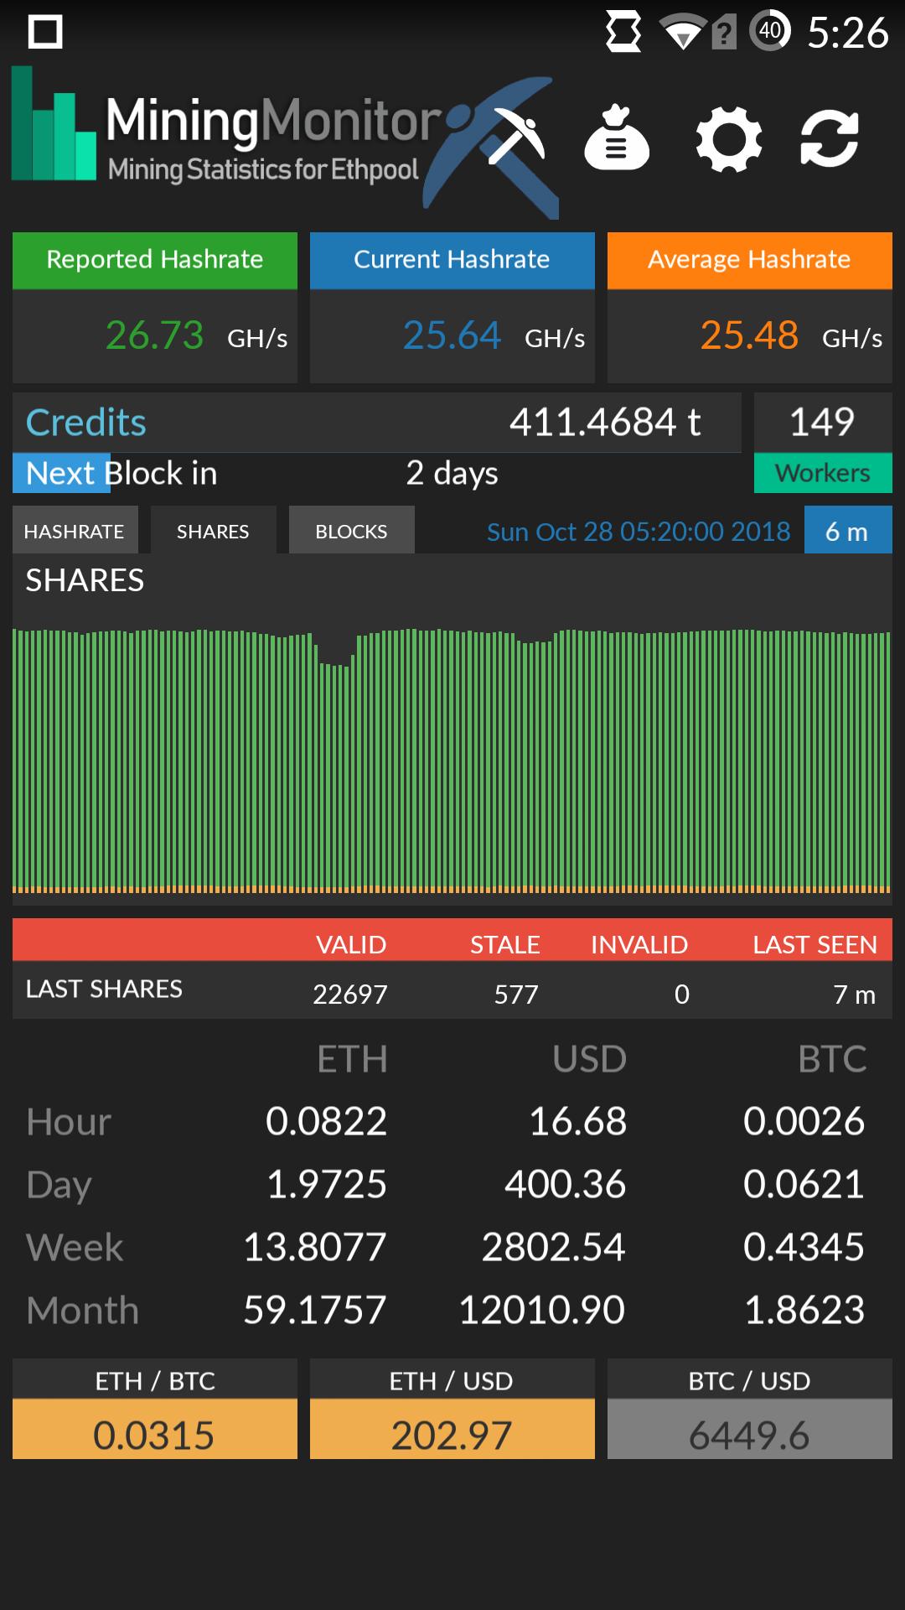Switch to the BLOCKS tab
Image resolution: width=905 pixels, height=1610 pixels.
[x=351, y=531]
